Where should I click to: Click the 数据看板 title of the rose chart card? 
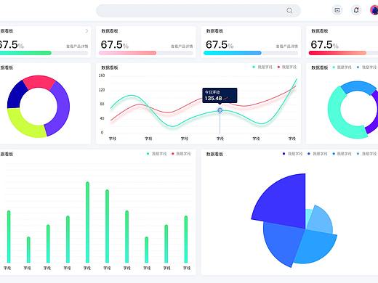tap(214, 154)
